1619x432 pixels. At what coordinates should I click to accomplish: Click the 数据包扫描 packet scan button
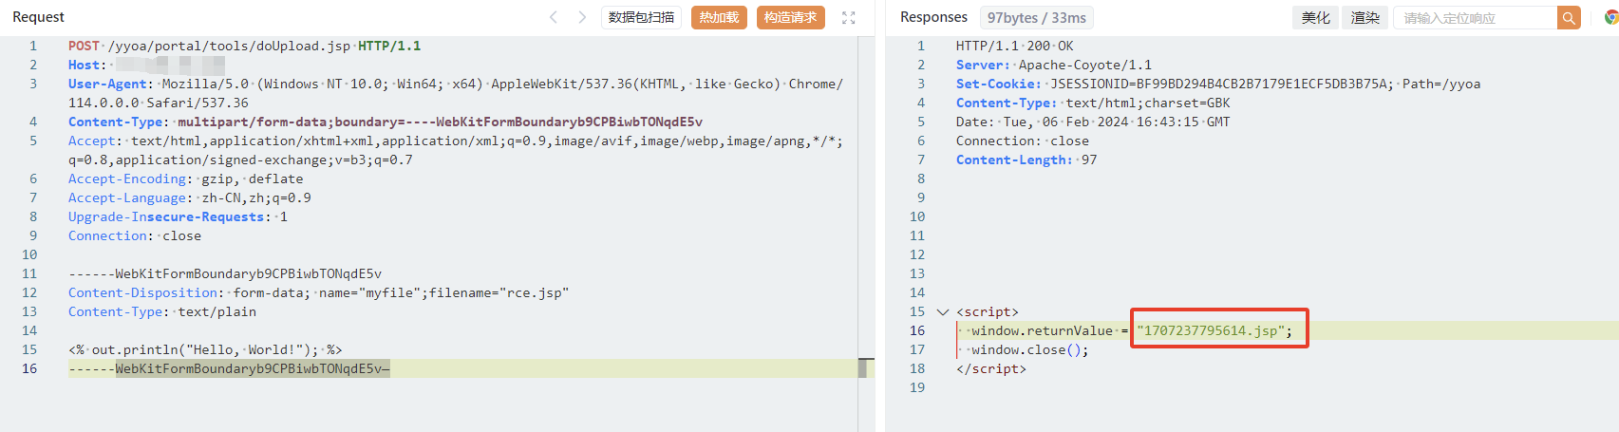click(641, 17)
